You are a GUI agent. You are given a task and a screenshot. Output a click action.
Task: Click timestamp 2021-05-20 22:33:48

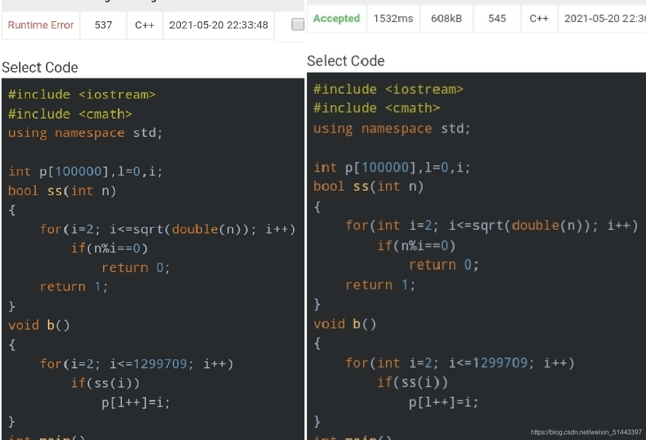click(218, 25)
